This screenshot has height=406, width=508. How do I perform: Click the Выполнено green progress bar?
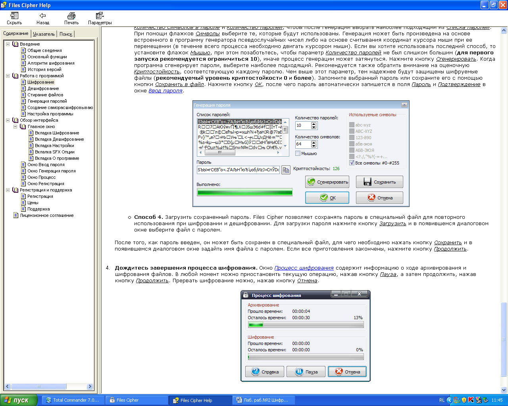tap(244, 192)
